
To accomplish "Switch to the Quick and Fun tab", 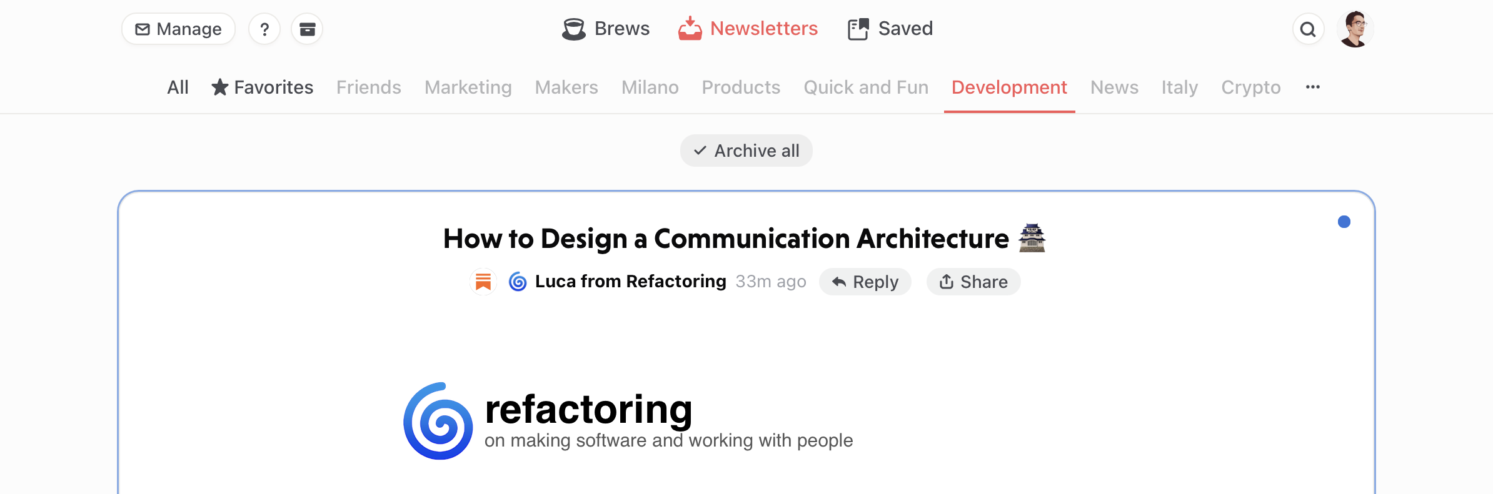I will [866, 87].
